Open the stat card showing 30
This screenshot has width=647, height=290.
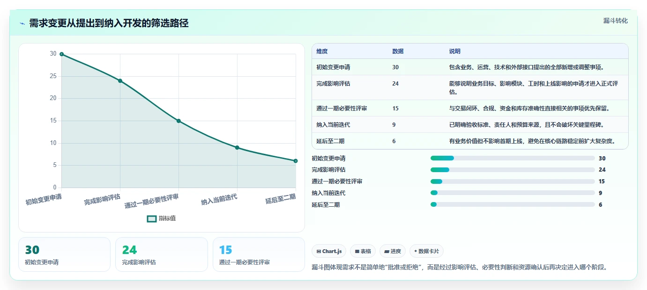(x=65, y=254)
